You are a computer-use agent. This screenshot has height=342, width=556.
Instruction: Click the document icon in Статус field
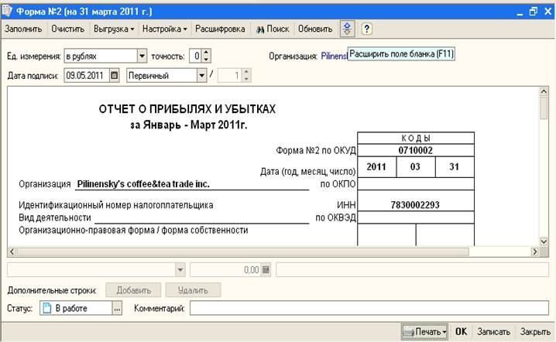click(x=46, y=308)
